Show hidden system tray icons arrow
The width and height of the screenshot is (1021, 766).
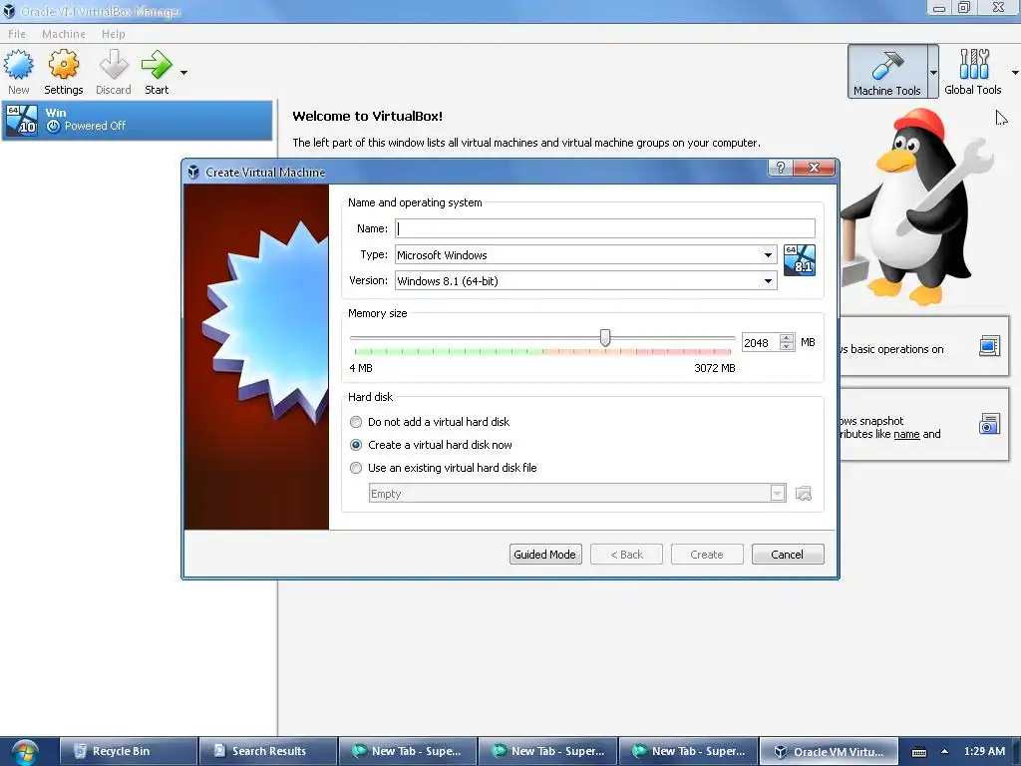click(944, 752)
